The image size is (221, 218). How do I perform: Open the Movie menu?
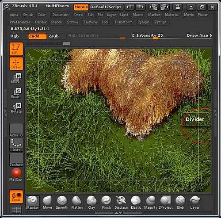(189, 15)
